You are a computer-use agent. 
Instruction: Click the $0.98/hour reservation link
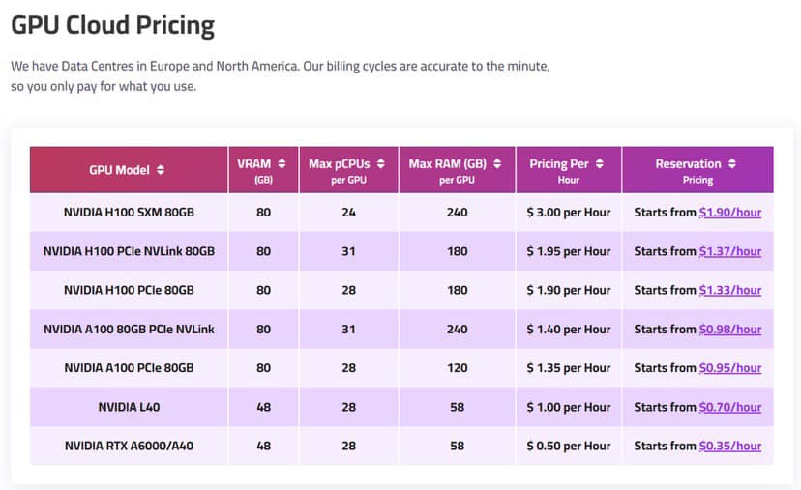pos(730,330)
